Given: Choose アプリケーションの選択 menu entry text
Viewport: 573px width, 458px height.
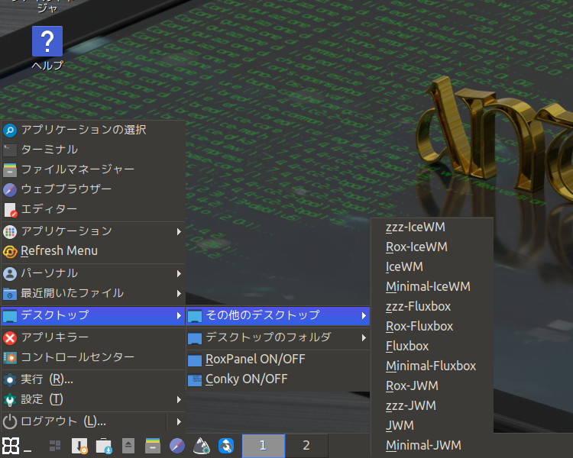Looking at the screenshot, I should 84,130.
